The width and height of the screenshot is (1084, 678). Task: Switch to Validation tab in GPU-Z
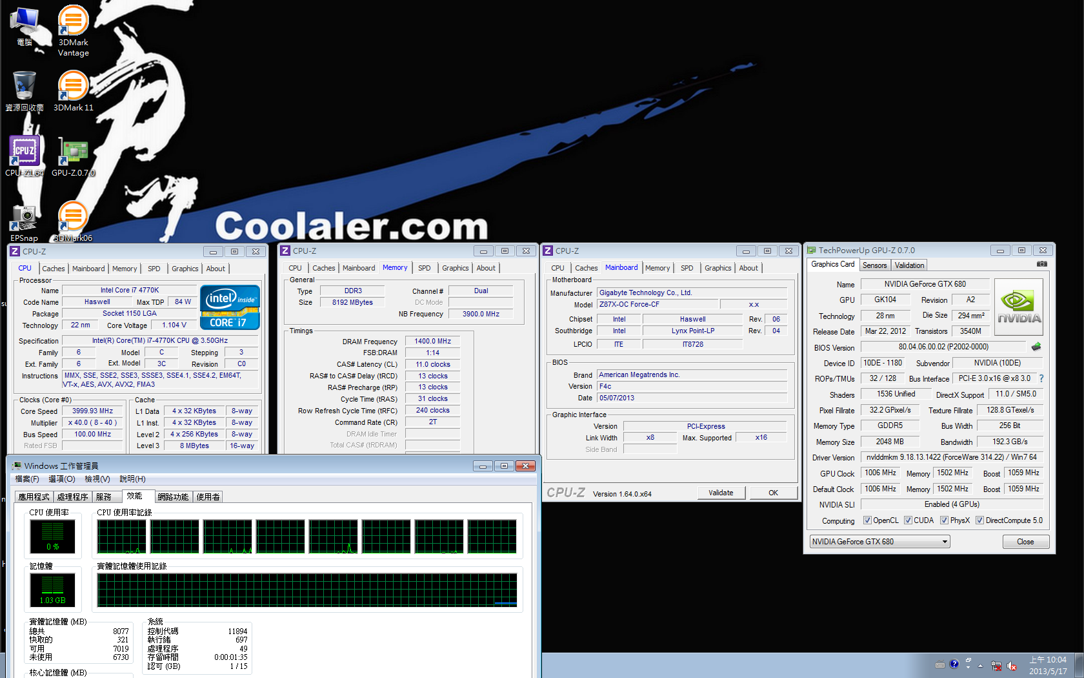click(909, 265)
